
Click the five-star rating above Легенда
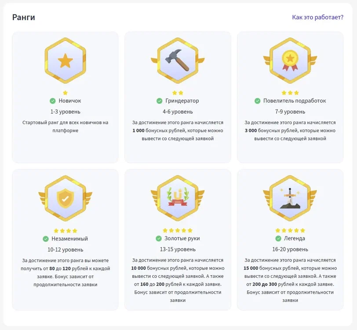[290, 230]
